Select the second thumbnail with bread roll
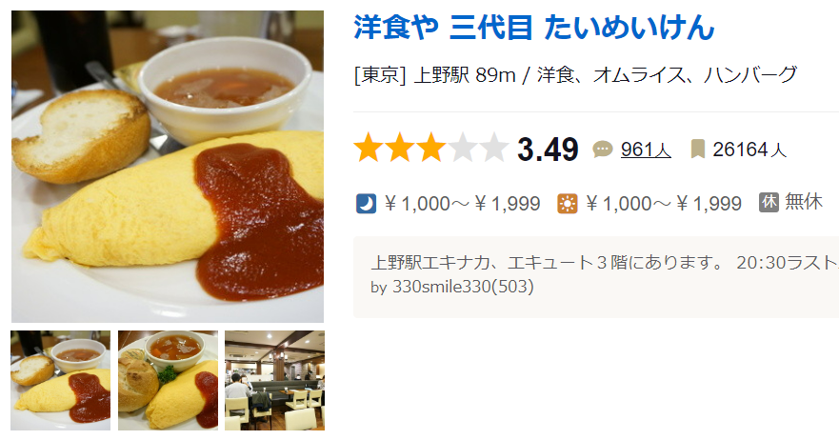The height and width of the screenshot is (440, 839). [x=168, y=381]
